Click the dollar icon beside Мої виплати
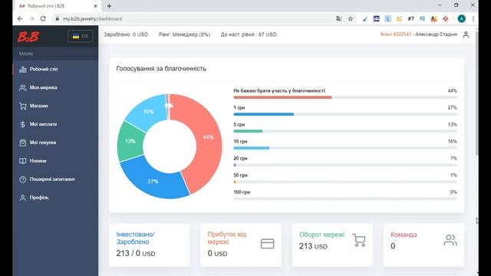Screen dimensions: 491x276 (22, 124)
